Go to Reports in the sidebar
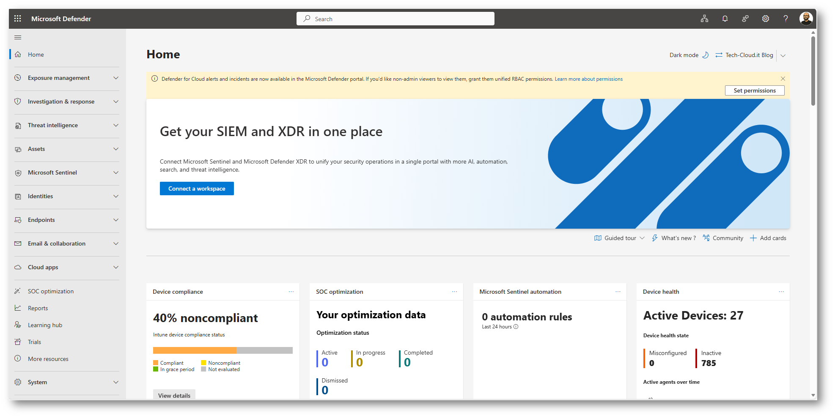 (38, 309)
